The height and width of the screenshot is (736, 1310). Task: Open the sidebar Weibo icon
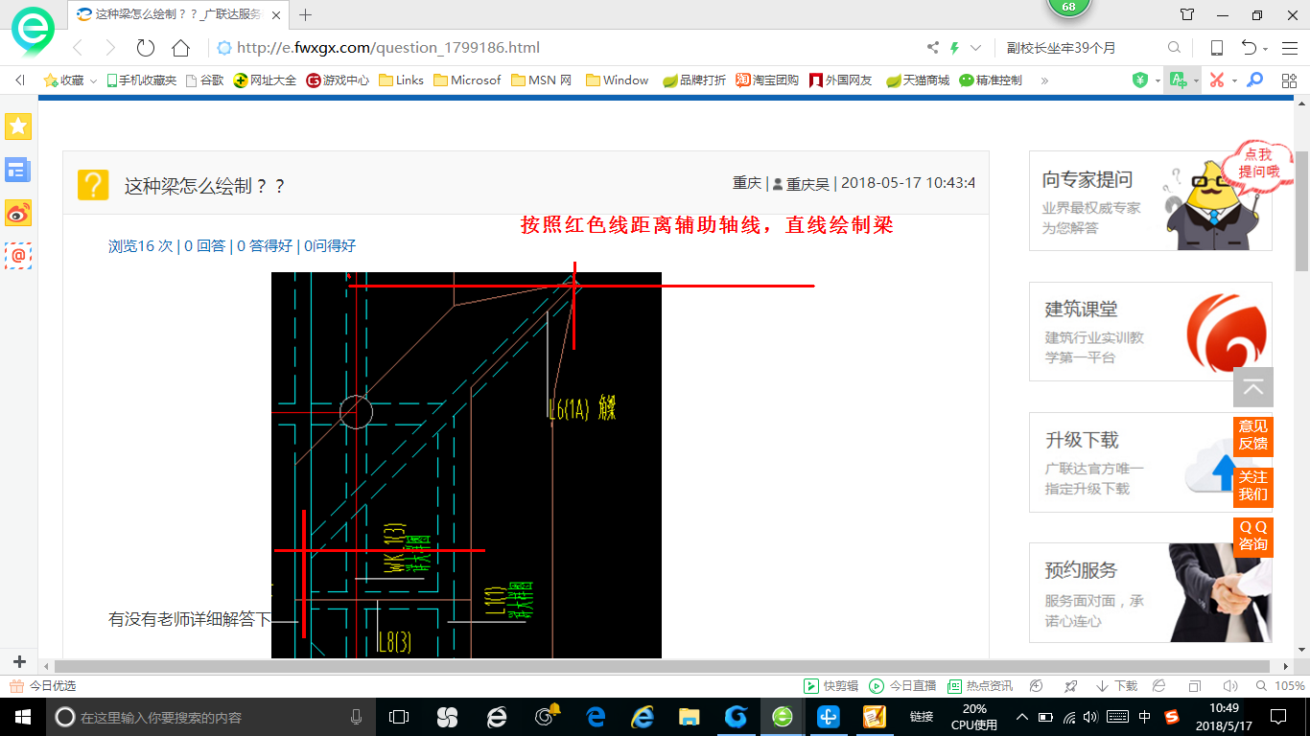(18, 213)
